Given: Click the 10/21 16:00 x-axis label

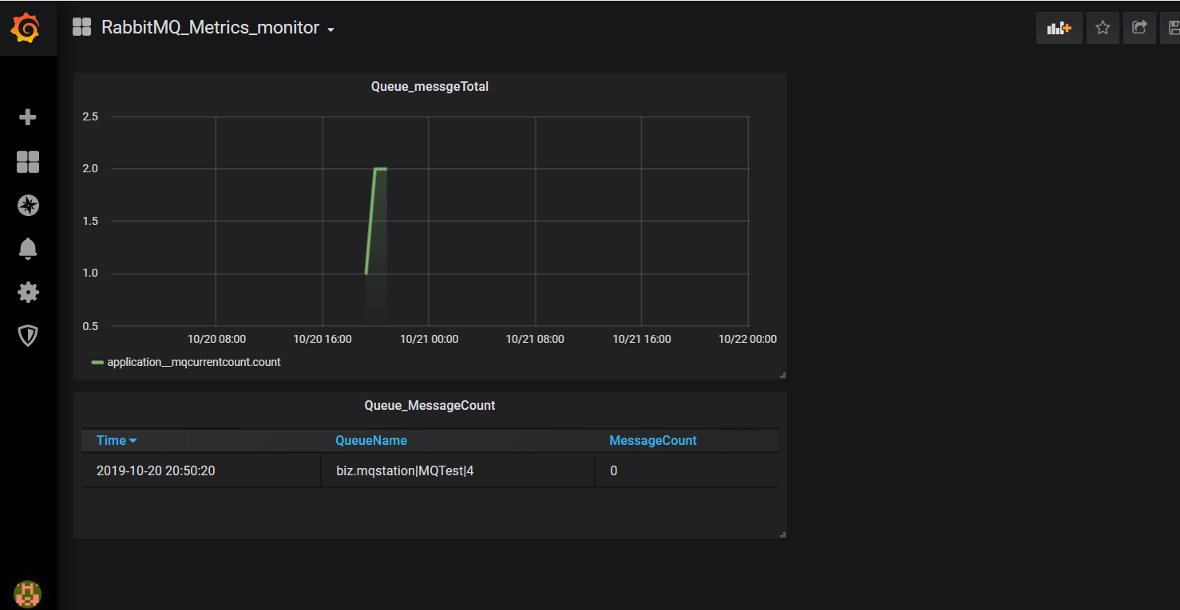Looking at the screenshot, I should (642, 339).
